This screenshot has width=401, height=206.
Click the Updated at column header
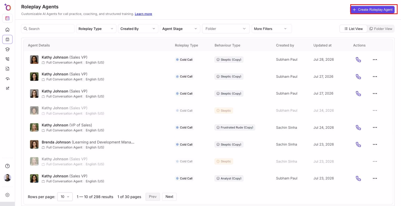[322, 45]
